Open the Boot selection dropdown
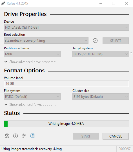133x152 pixels. (x=46, y=41)
